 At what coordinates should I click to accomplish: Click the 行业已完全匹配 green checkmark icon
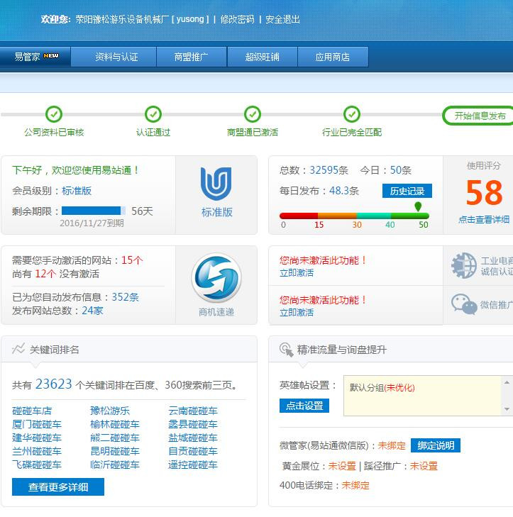coord(352,114)
